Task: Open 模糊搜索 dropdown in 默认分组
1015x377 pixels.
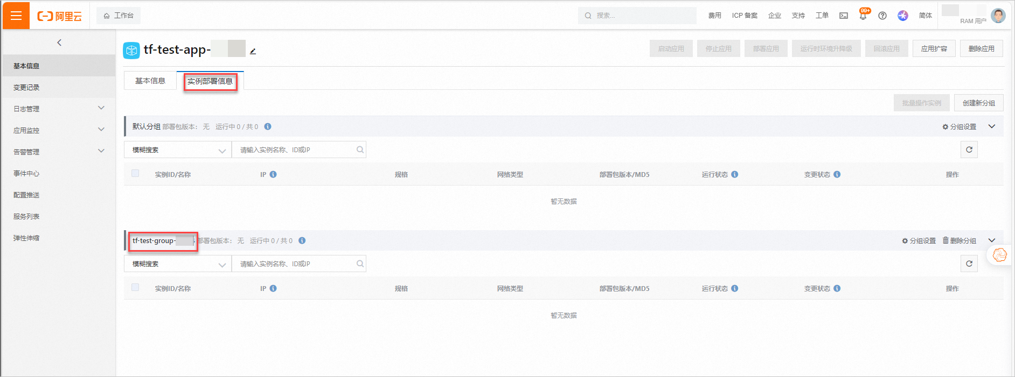Action: pos(178,150)
